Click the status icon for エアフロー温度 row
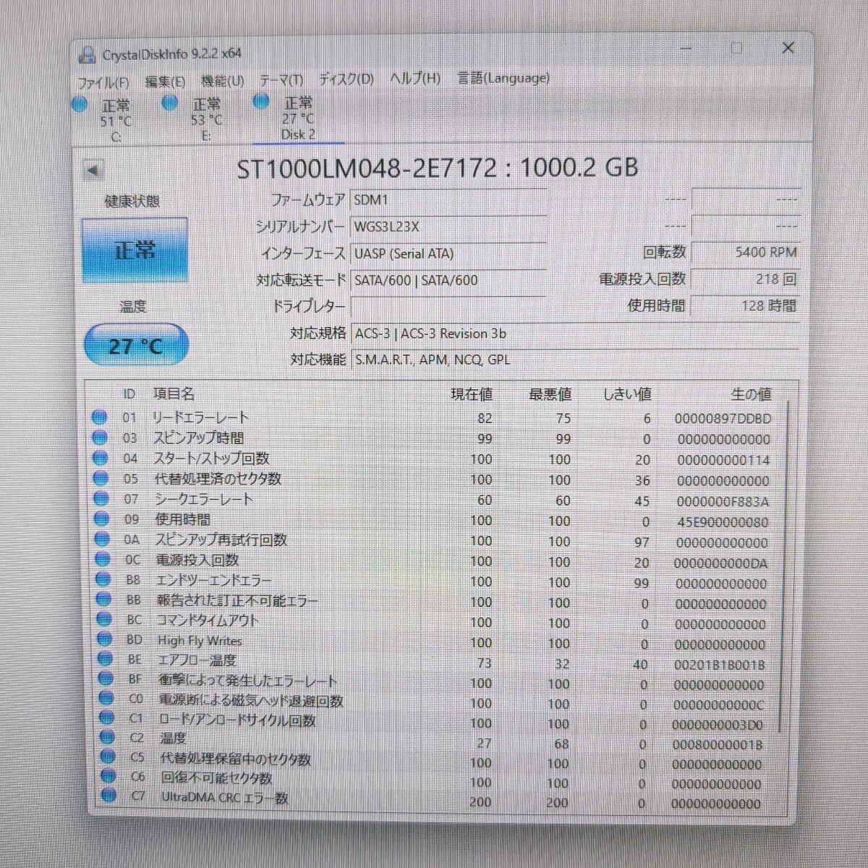 pyautogui.click(x=106, y=659)
